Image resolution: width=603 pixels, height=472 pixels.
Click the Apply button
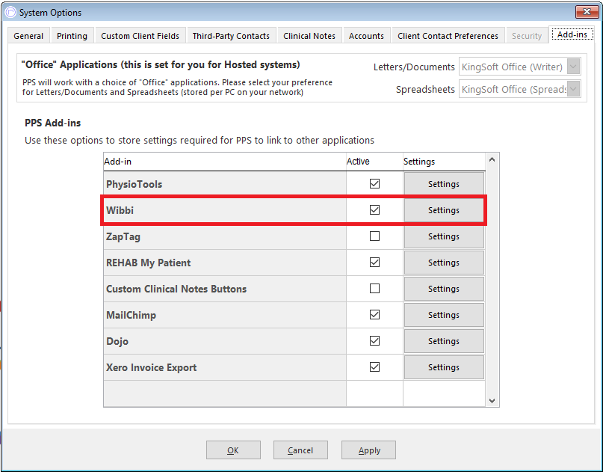pos(368,450)
